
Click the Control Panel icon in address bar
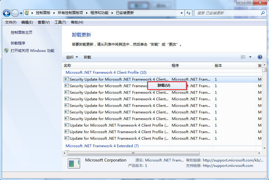pos(27,13)
